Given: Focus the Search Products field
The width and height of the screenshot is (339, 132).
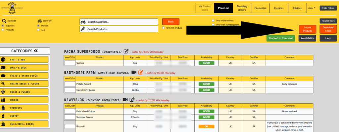Looking at the screenshot, I should pyautogui.click(x=119, y=29).
